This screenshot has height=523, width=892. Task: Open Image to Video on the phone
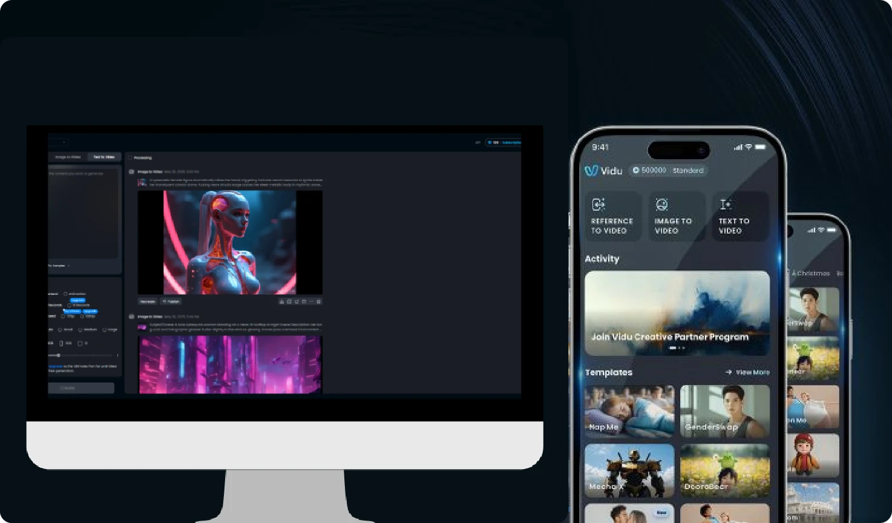[x=677, y=216]
